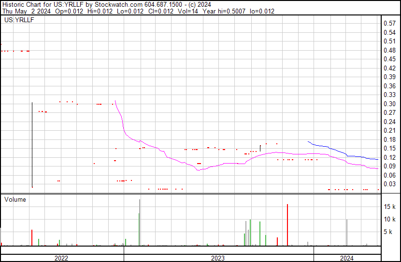Select the 2022 year segment on the timeline
The image size is (401, 262).
[x=62, y=258]
